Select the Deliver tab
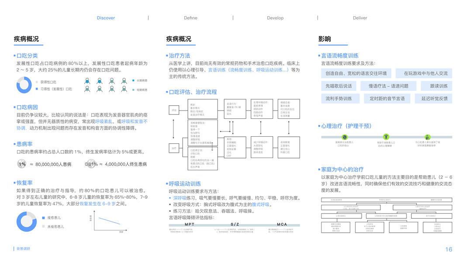This screenshot has width=466, height=262. [360, 18]
